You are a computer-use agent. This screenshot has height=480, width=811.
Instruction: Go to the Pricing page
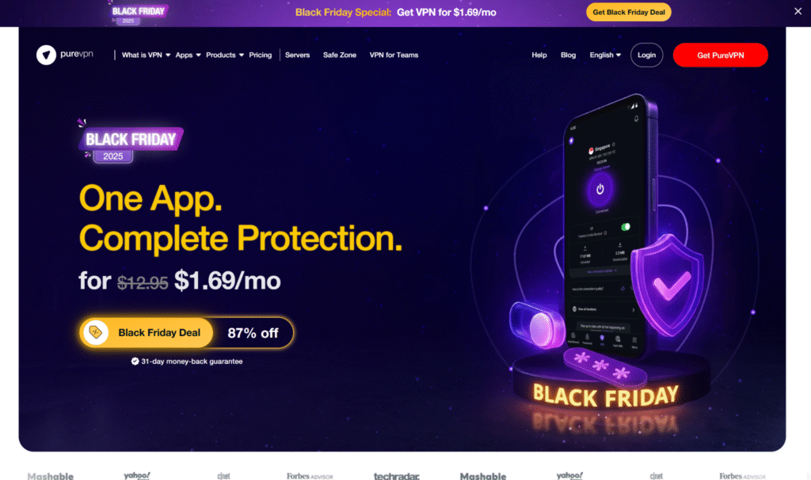[x=260, y=55]
